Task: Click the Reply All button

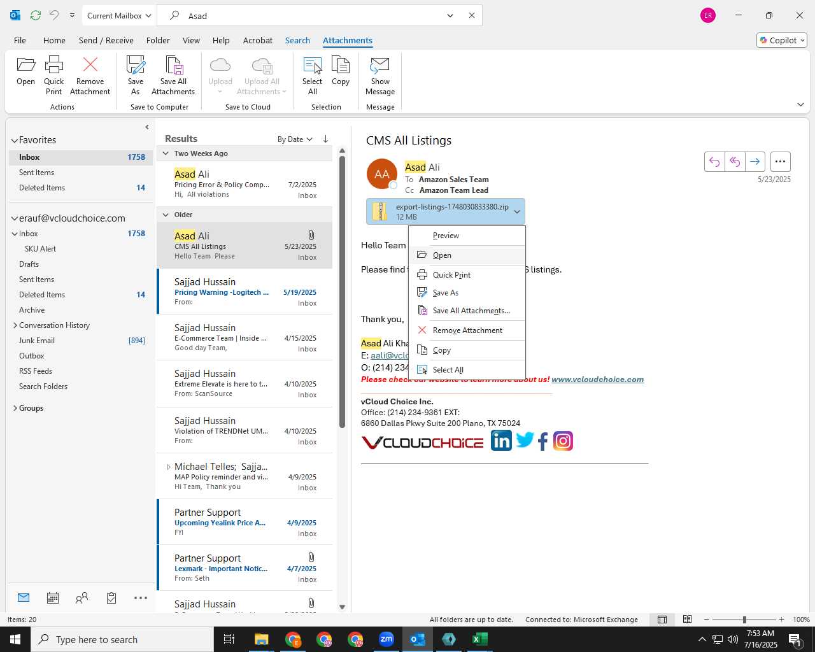Action: click(x=735, y=162)
